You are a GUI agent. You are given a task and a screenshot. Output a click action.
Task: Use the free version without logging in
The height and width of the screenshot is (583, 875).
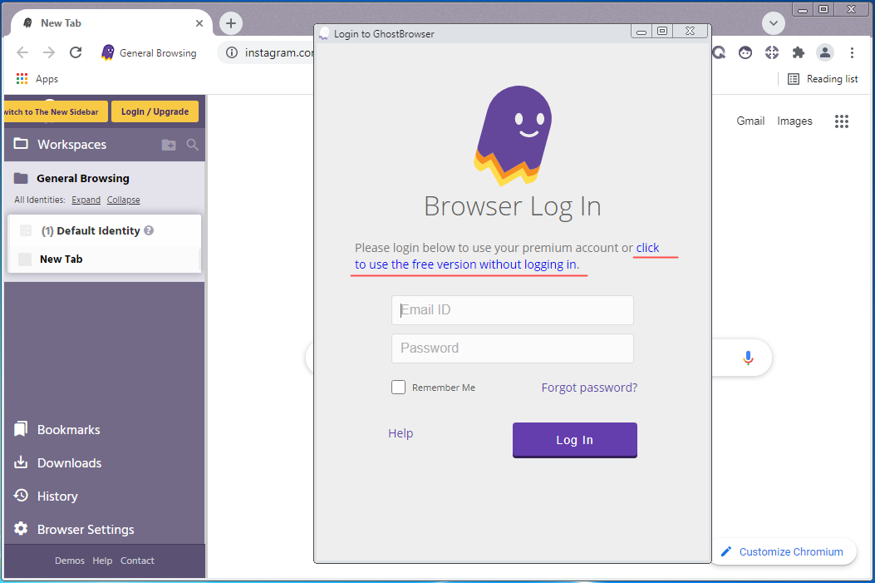tap(466, 264)
